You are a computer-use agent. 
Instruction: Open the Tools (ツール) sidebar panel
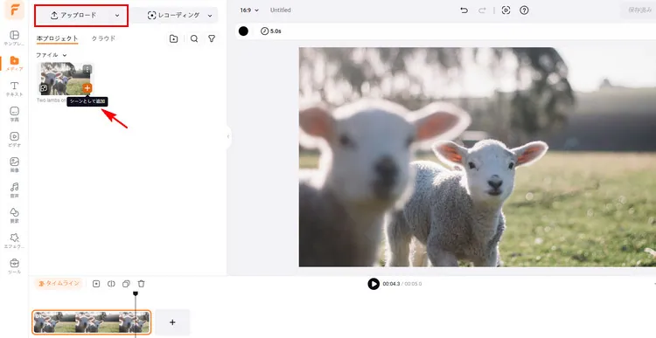pos(14,266)
